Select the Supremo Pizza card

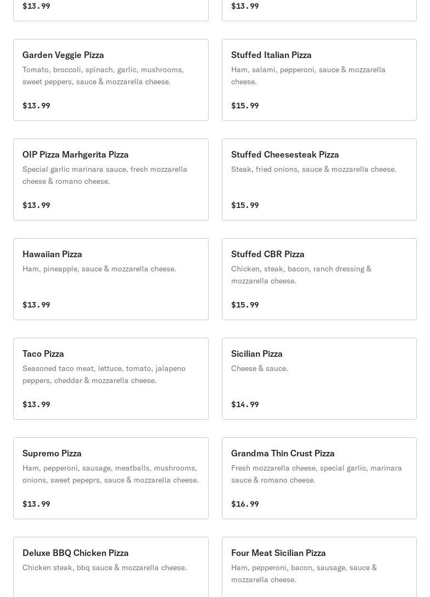[x=111, y=478]
